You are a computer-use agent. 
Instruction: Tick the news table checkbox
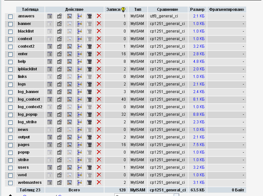pos(11,130)
